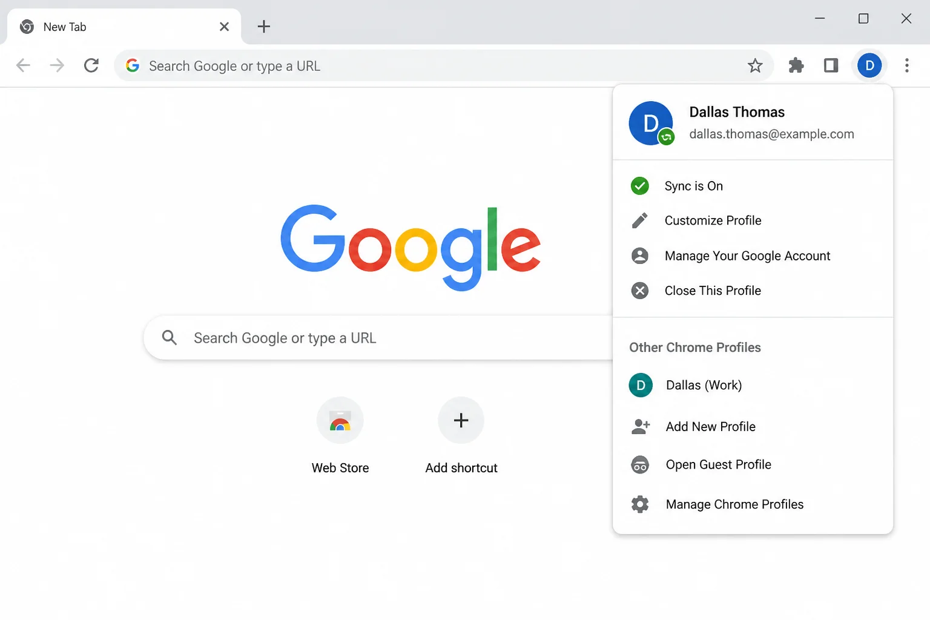
Task: Open Manage Your Google Account
Action: [753, 256]
